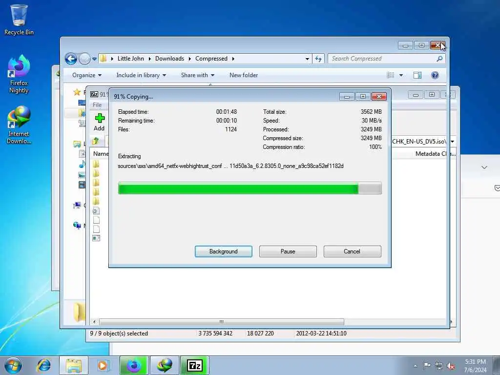Open the Include in library menu
Viewport: 500px width, 375px height.
click(x=141, y=75)
